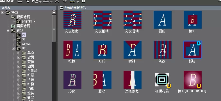Collapse the 视频滤镜 folder
This screenshot has height=101, width=221.
(x=8, y=17)
